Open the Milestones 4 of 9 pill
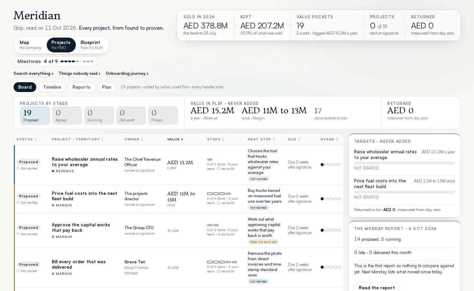Image resolution: width=474 pixels, height=291 pixels. click(56, 62)
